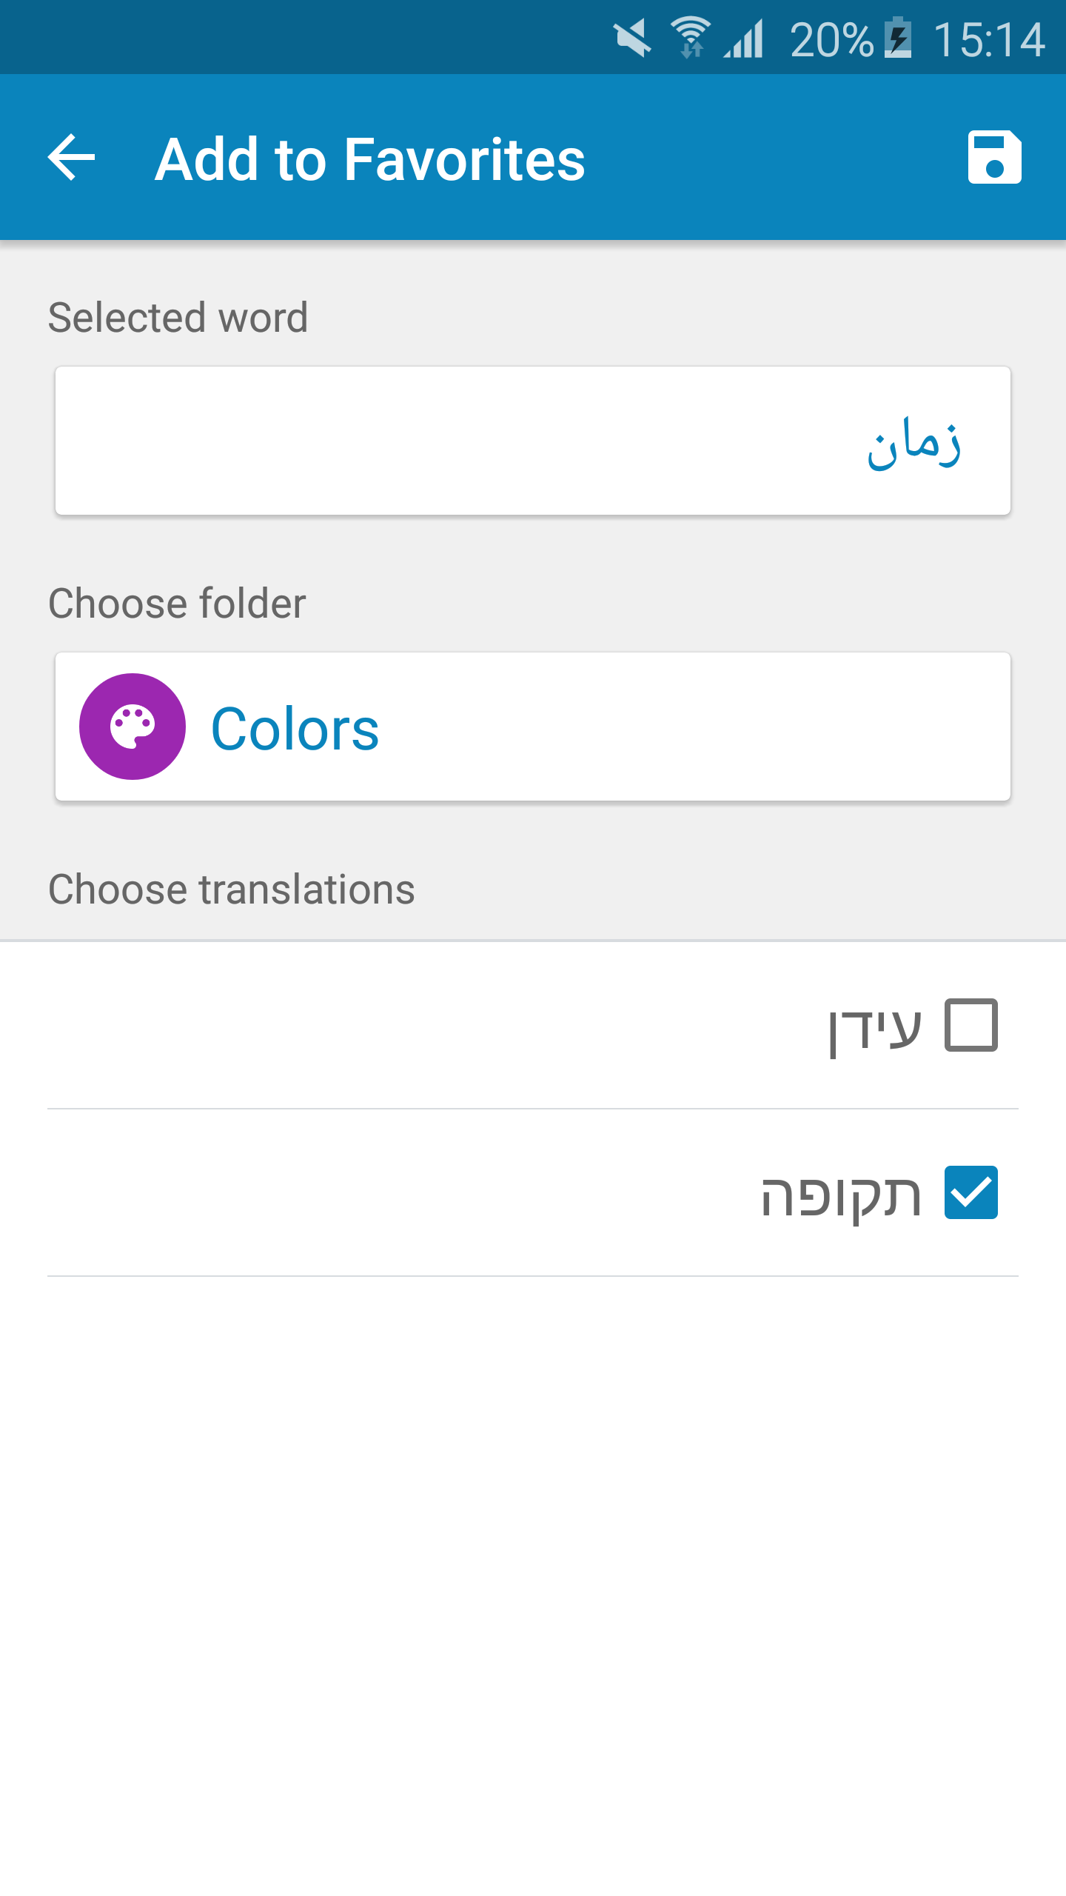Viewport: 1066px width, 1896px height.
Task: Tap the 15:14 clock in status bar
Action: [x=989, y=40]
